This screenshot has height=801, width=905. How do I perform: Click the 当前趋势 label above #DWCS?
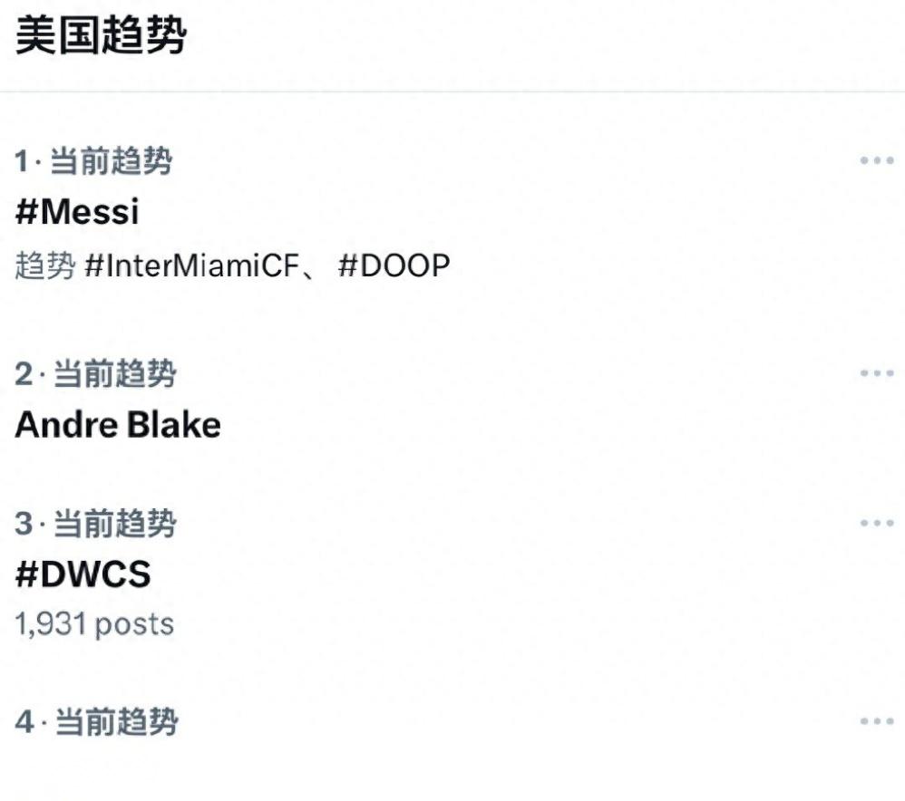[114, 524]
